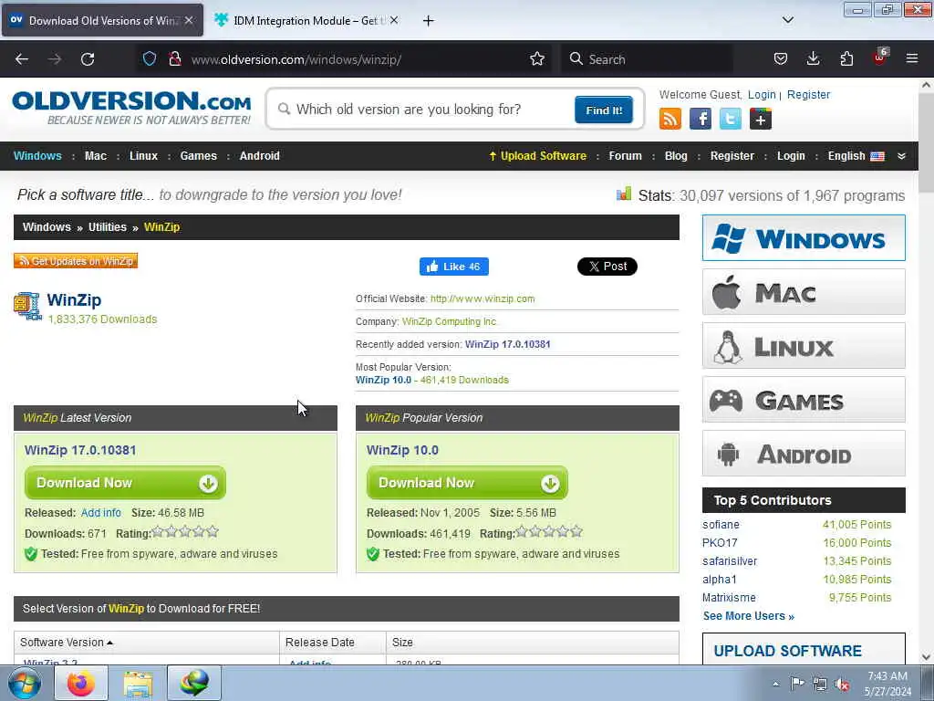Download WinZip 10.0 now
Screen dimensions: 934x701
[467, 483]
